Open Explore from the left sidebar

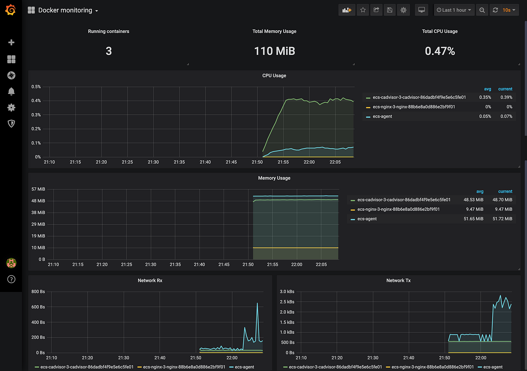11,75
